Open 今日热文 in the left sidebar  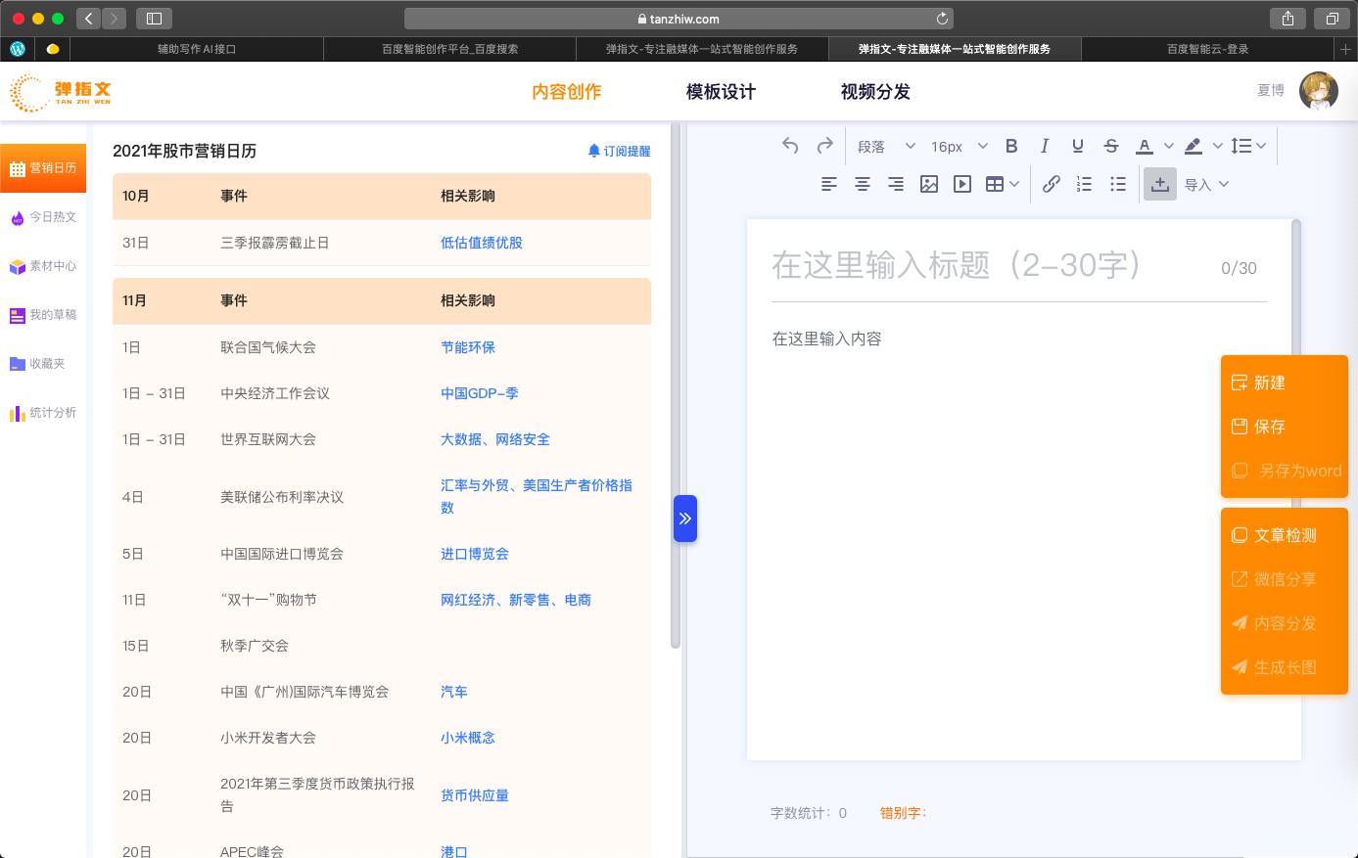click(x=44, y=217)
